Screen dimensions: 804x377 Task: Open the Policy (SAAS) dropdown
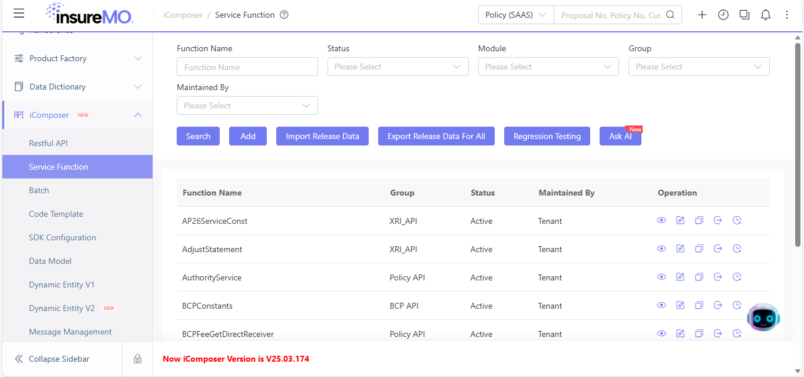click(516, 15)
